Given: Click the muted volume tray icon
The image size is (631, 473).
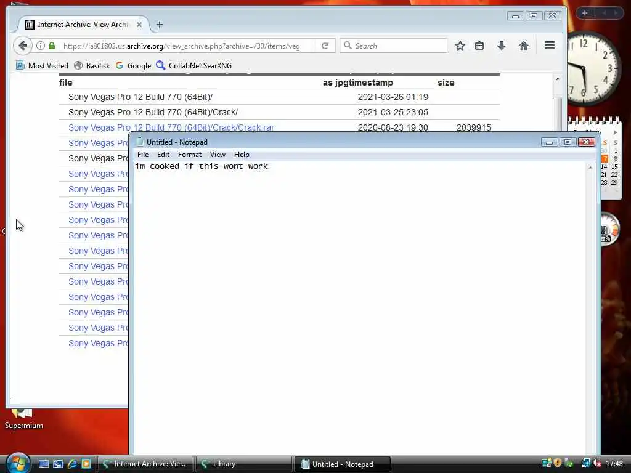Looking at the screenshot, I should [597, 463].
